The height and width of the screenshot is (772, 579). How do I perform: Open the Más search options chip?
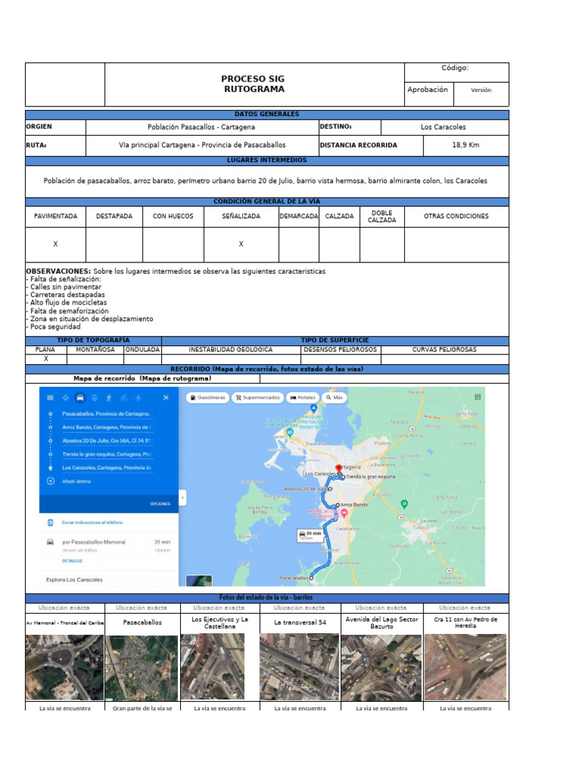click(335, 397)
